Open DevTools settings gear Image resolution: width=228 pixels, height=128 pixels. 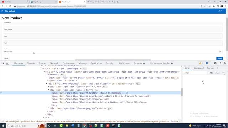tap(215, 63)
